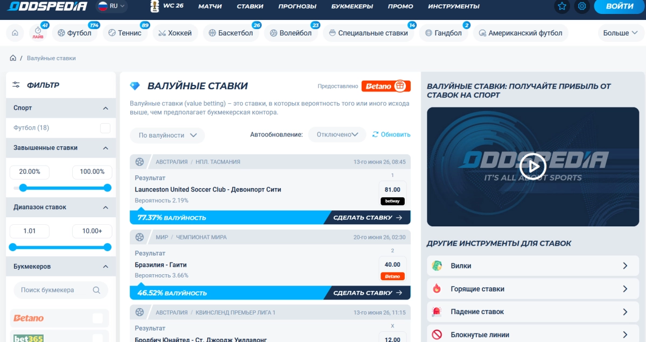Open the settings gear icon

coord(581,6)
